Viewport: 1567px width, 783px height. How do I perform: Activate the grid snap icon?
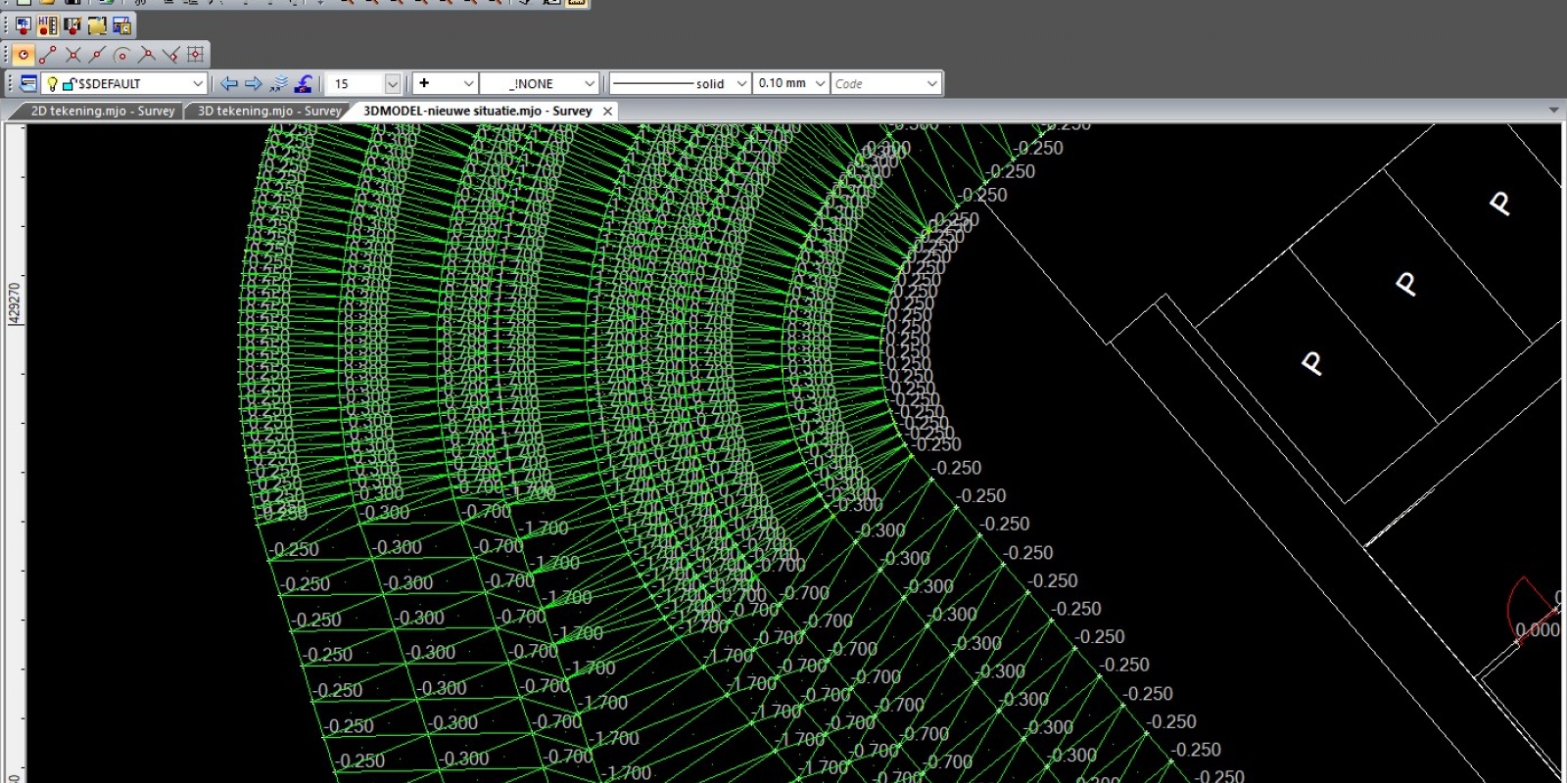tap(195, 55)
